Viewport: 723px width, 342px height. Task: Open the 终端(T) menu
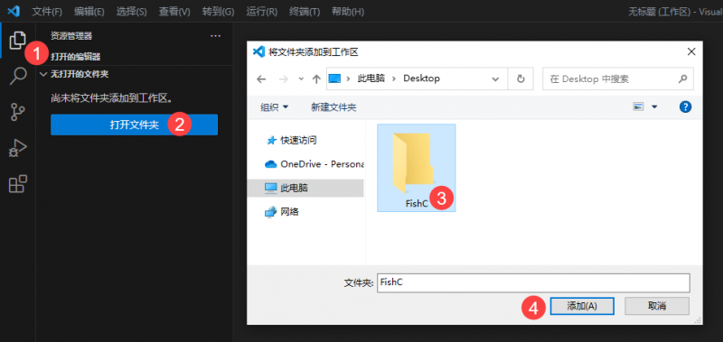pyautogui.click(x=305, y=12)
